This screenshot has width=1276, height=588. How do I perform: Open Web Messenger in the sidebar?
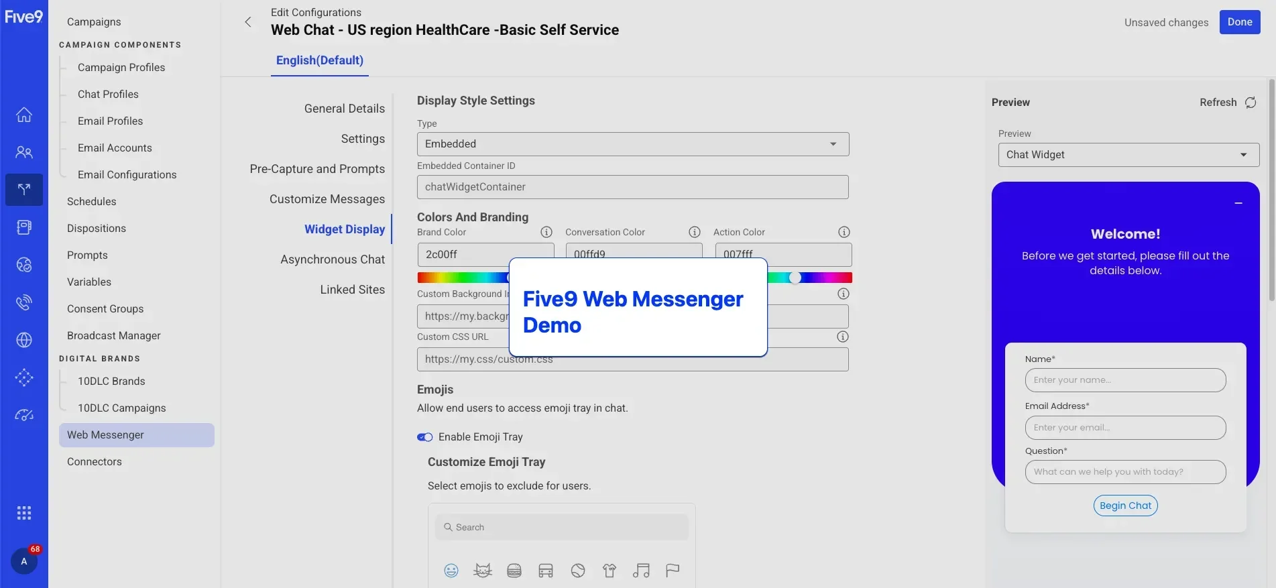coord(137,435)
